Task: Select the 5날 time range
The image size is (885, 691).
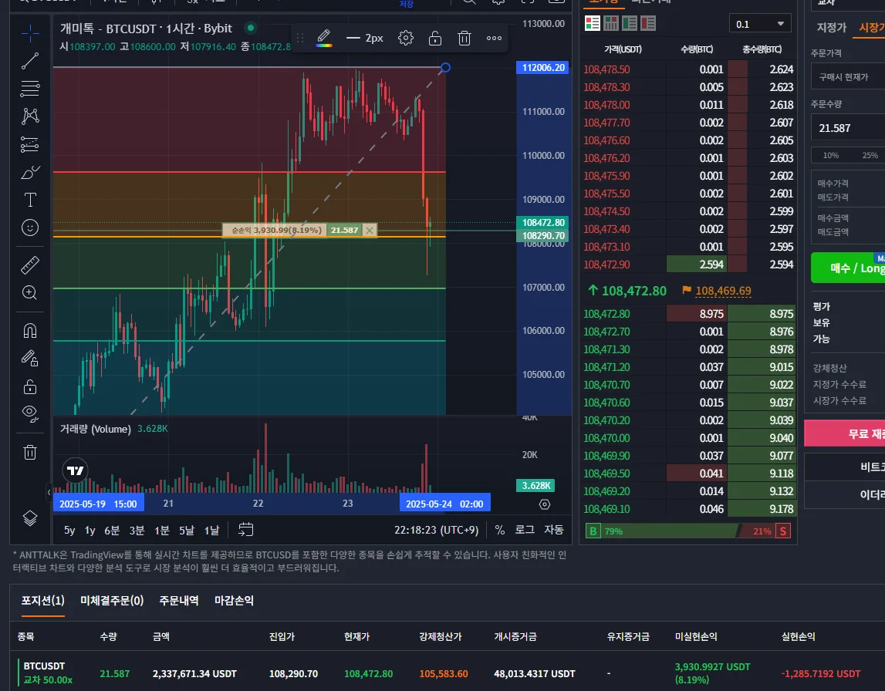Action: (186, 531)
